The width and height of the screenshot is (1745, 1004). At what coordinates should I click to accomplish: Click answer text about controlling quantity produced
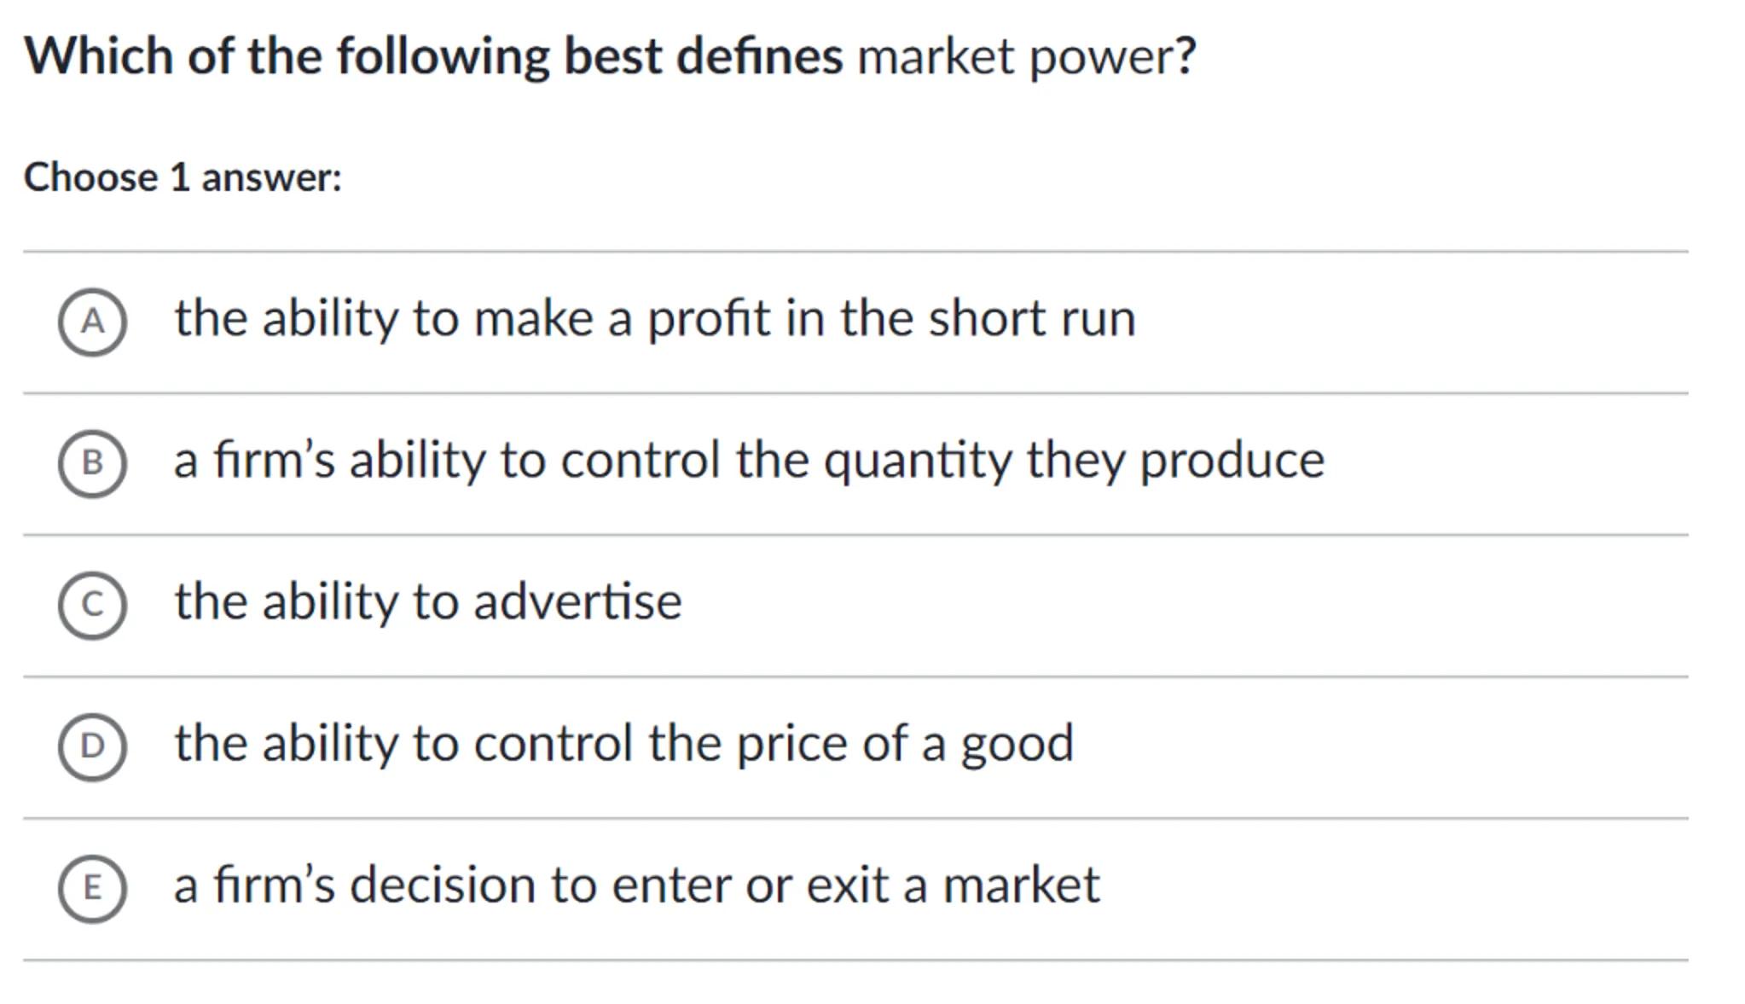(749, 461)
